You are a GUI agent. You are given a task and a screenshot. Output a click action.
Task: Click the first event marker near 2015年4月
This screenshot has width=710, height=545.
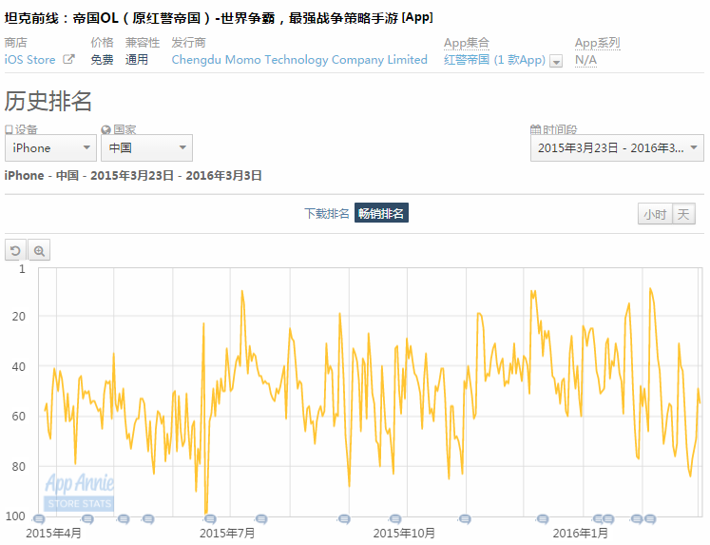coord(39,518)
